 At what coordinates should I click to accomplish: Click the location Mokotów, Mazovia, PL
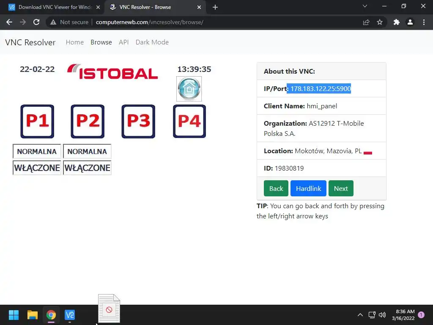(328, 151)
